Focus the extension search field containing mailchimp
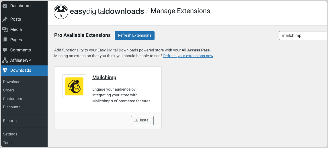 (x=303, y=35)
